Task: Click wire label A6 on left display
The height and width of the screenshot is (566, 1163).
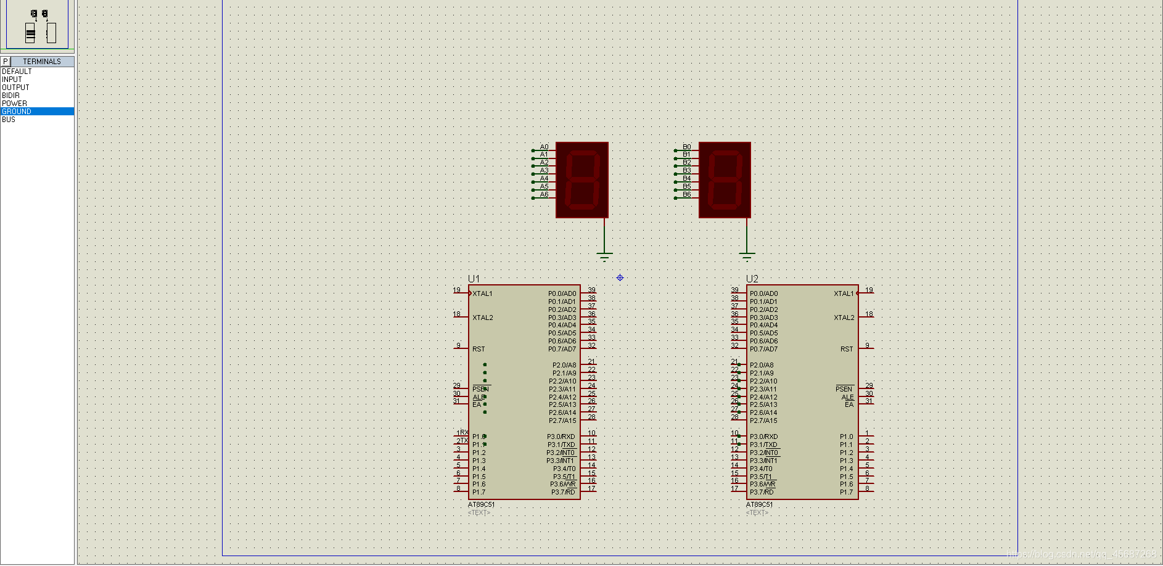Action: click(545, 194)
